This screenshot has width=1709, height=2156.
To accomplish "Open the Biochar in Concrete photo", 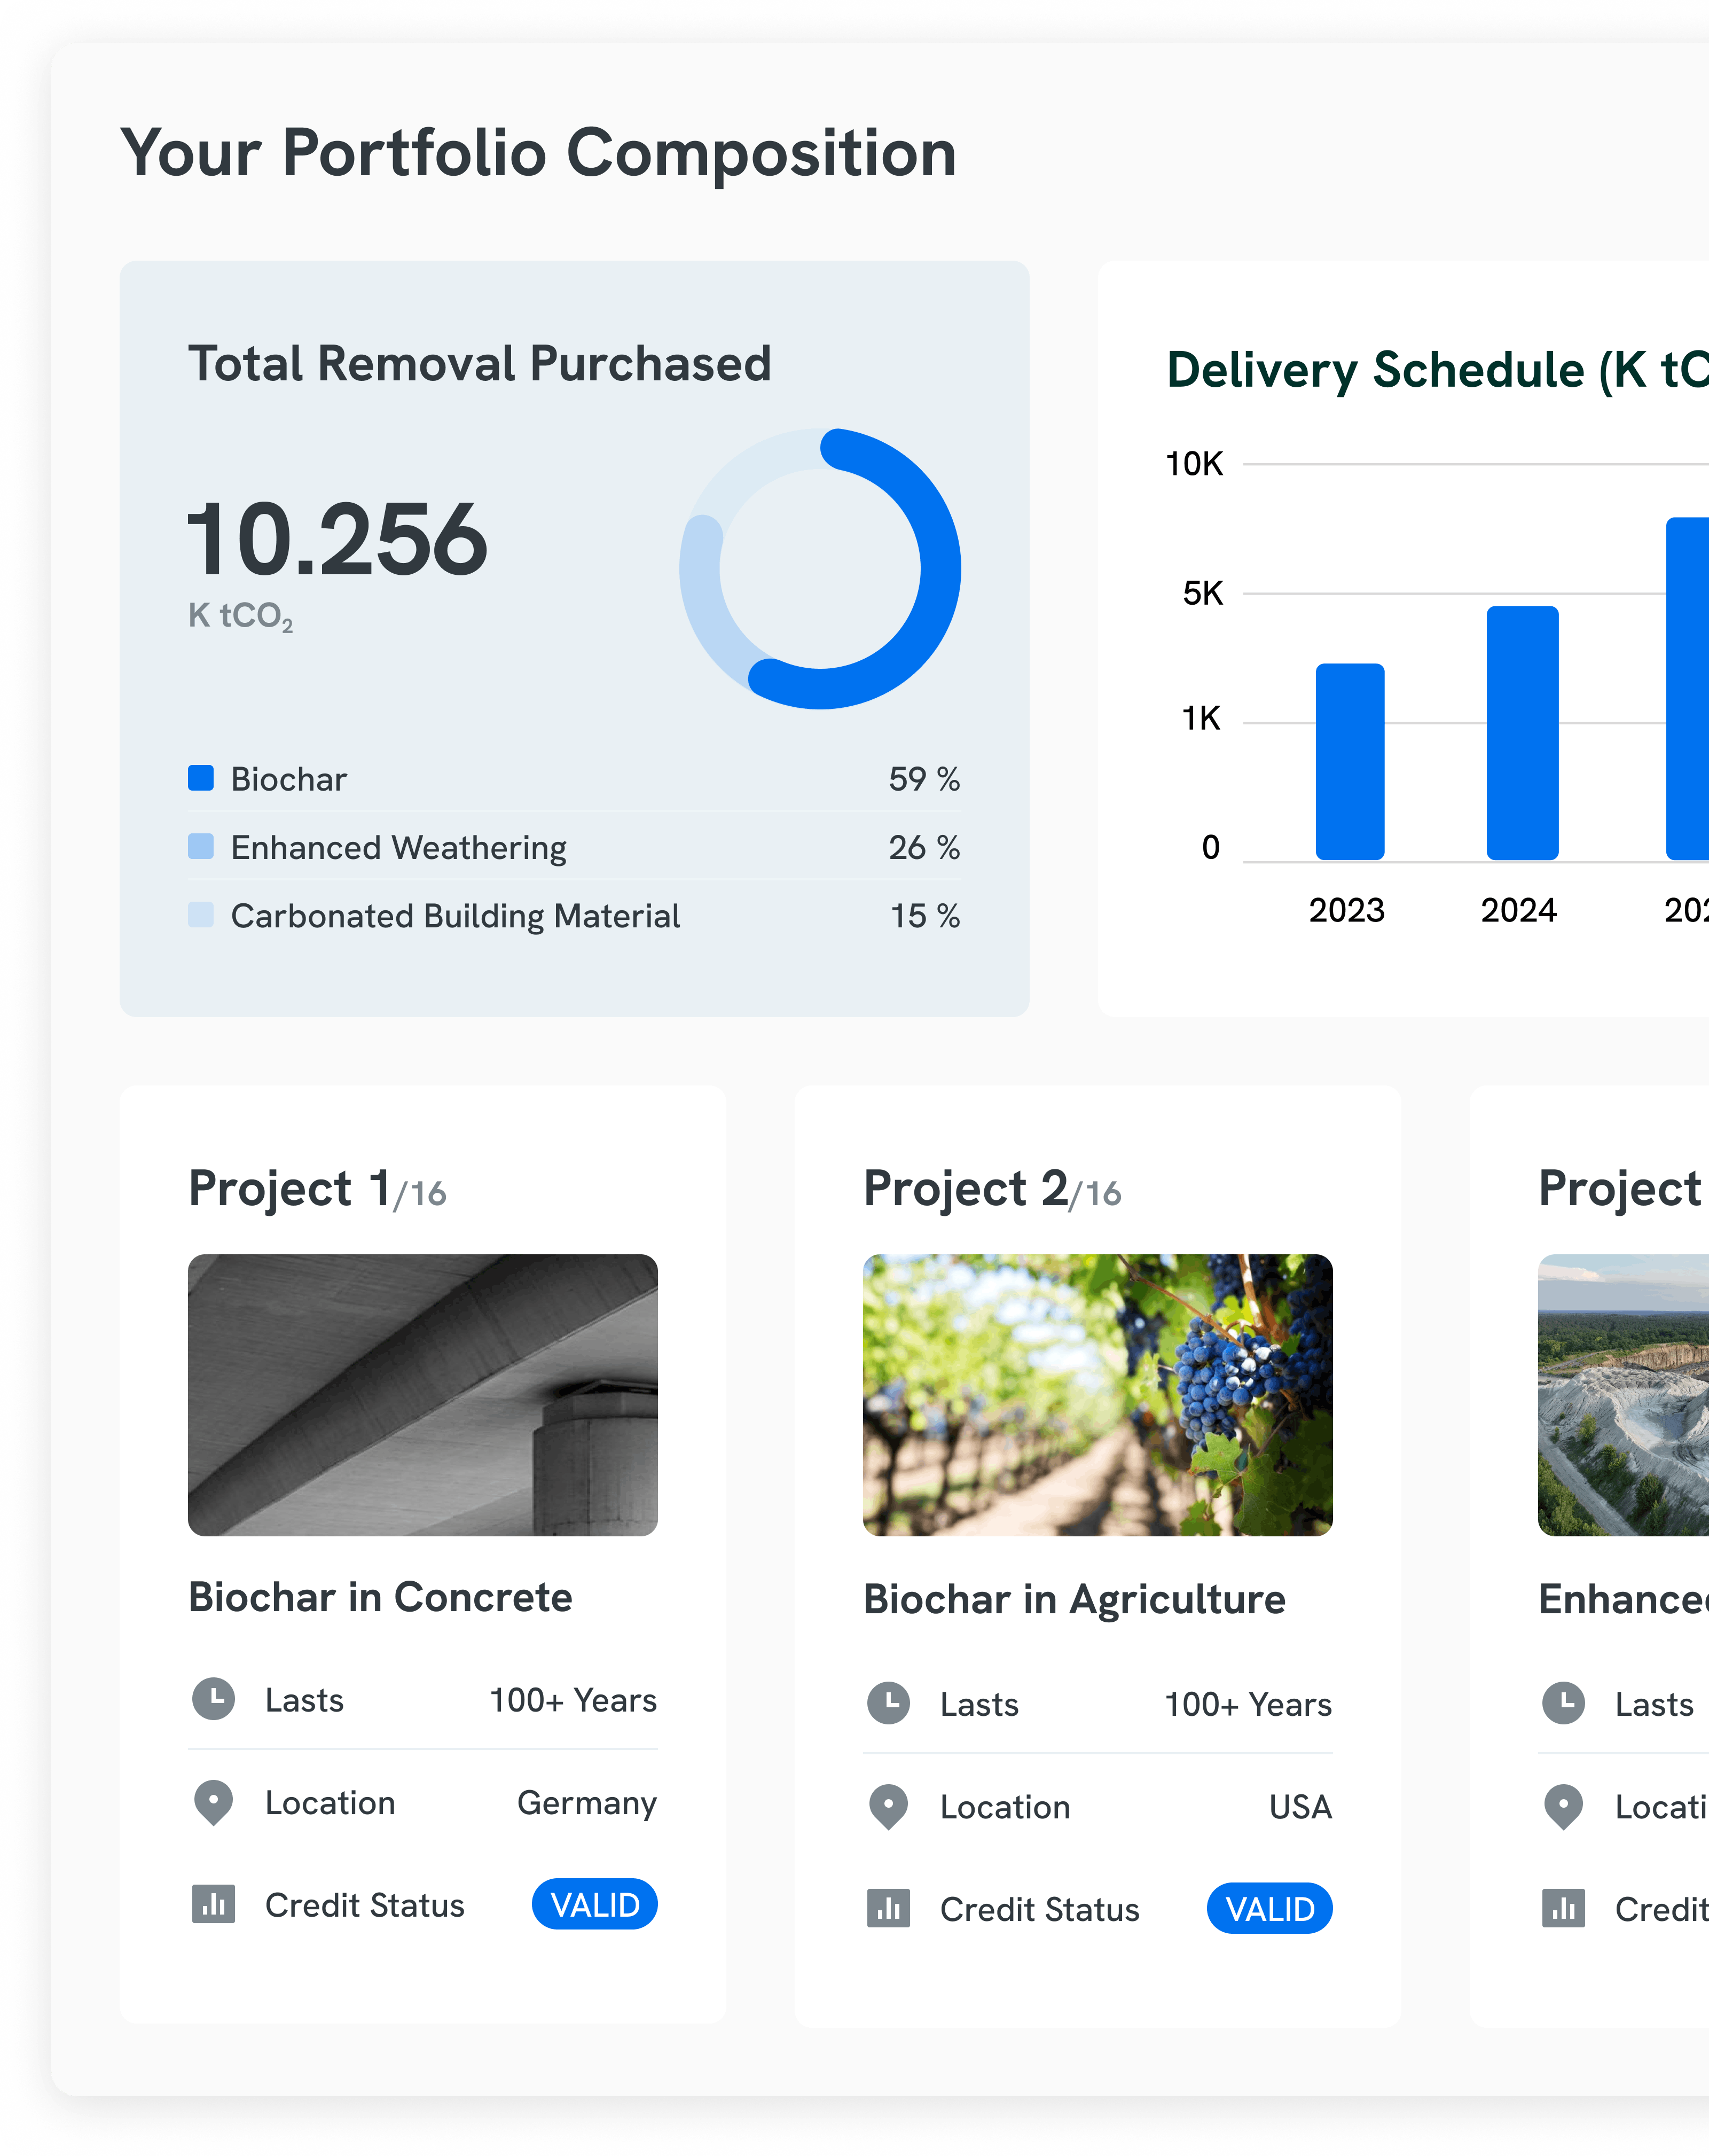I will coord(422,1394).
